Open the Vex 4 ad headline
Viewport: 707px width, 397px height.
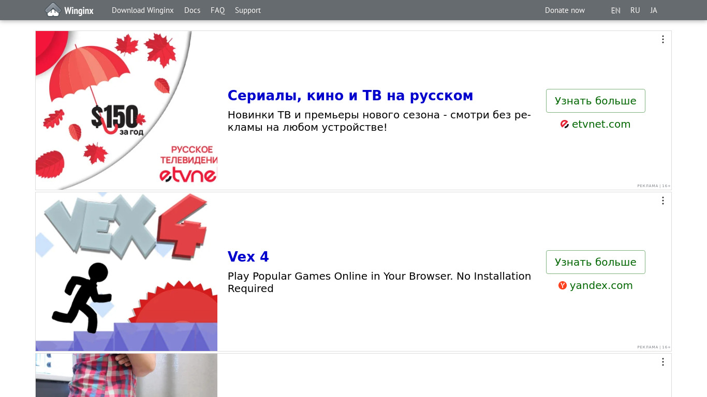(x=248, y=257)
